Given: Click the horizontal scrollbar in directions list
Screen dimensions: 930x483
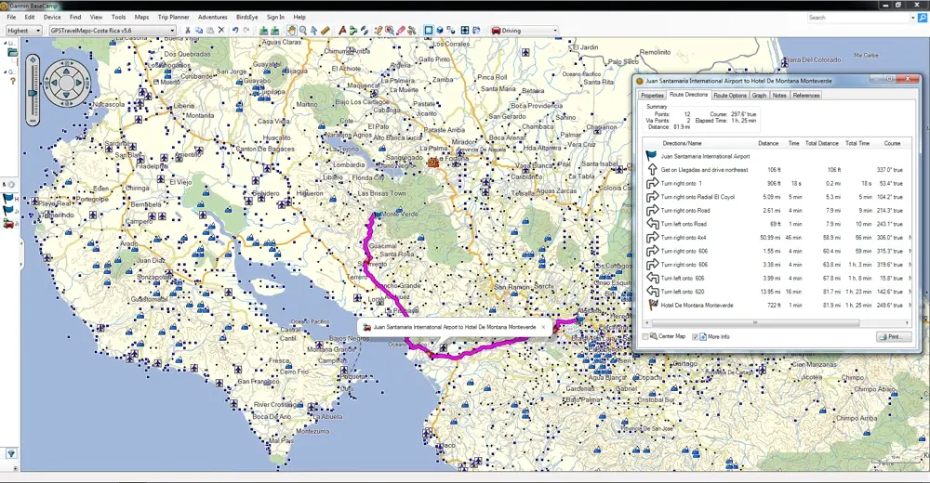Looking at the screenshot, I should 755,323.
